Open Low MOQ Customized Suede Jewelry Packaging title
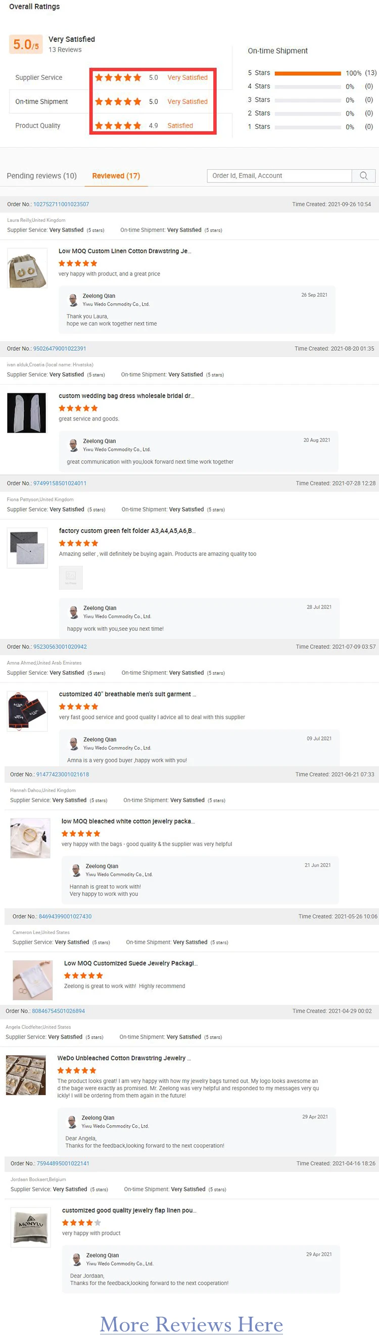This screenshot has height=1343, width=379. click(x=131, y=963)
